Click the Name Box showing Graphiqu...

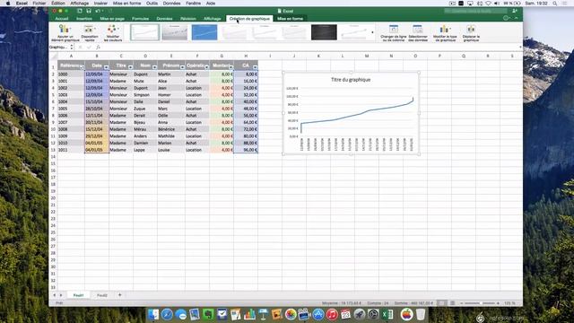tap(59, 48)
